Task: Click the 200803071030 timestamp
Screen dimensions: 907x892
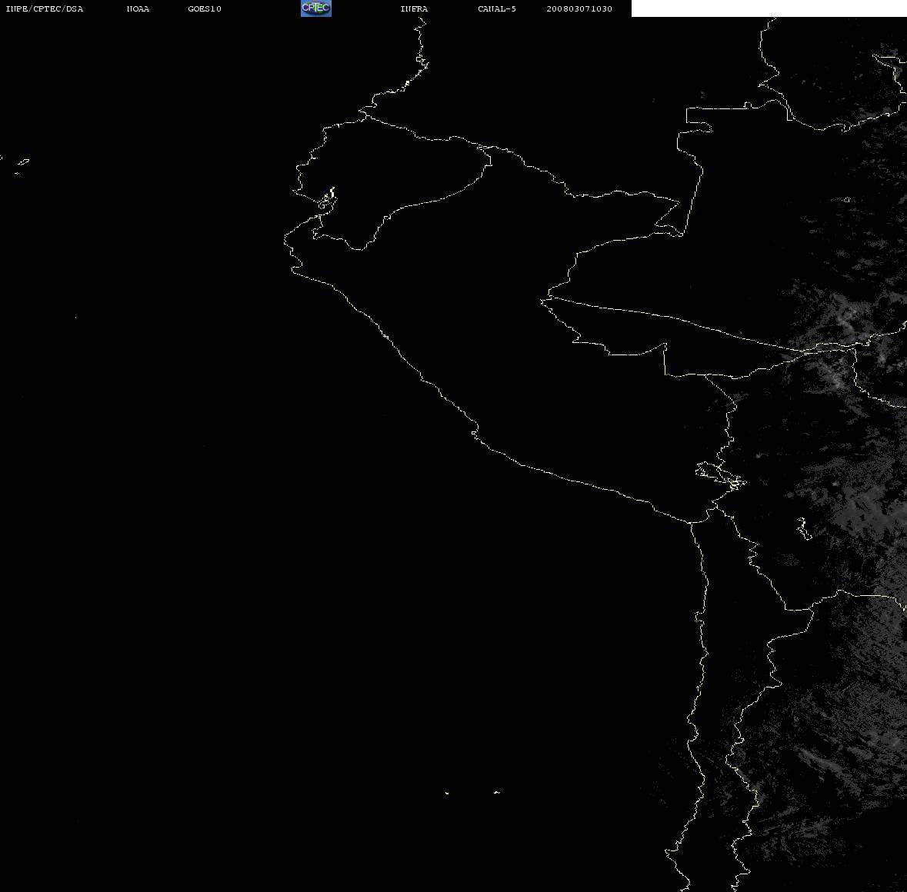Action: (579, 8)
